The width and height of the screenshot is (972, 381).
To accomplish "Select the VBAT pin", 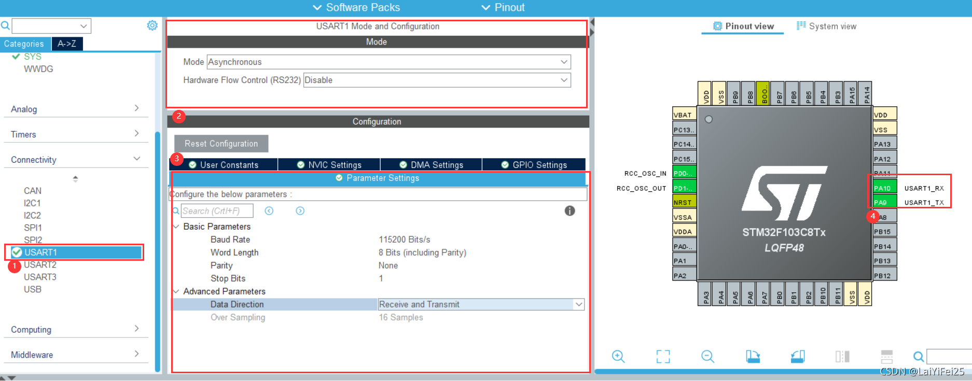I will click(684, 115).
